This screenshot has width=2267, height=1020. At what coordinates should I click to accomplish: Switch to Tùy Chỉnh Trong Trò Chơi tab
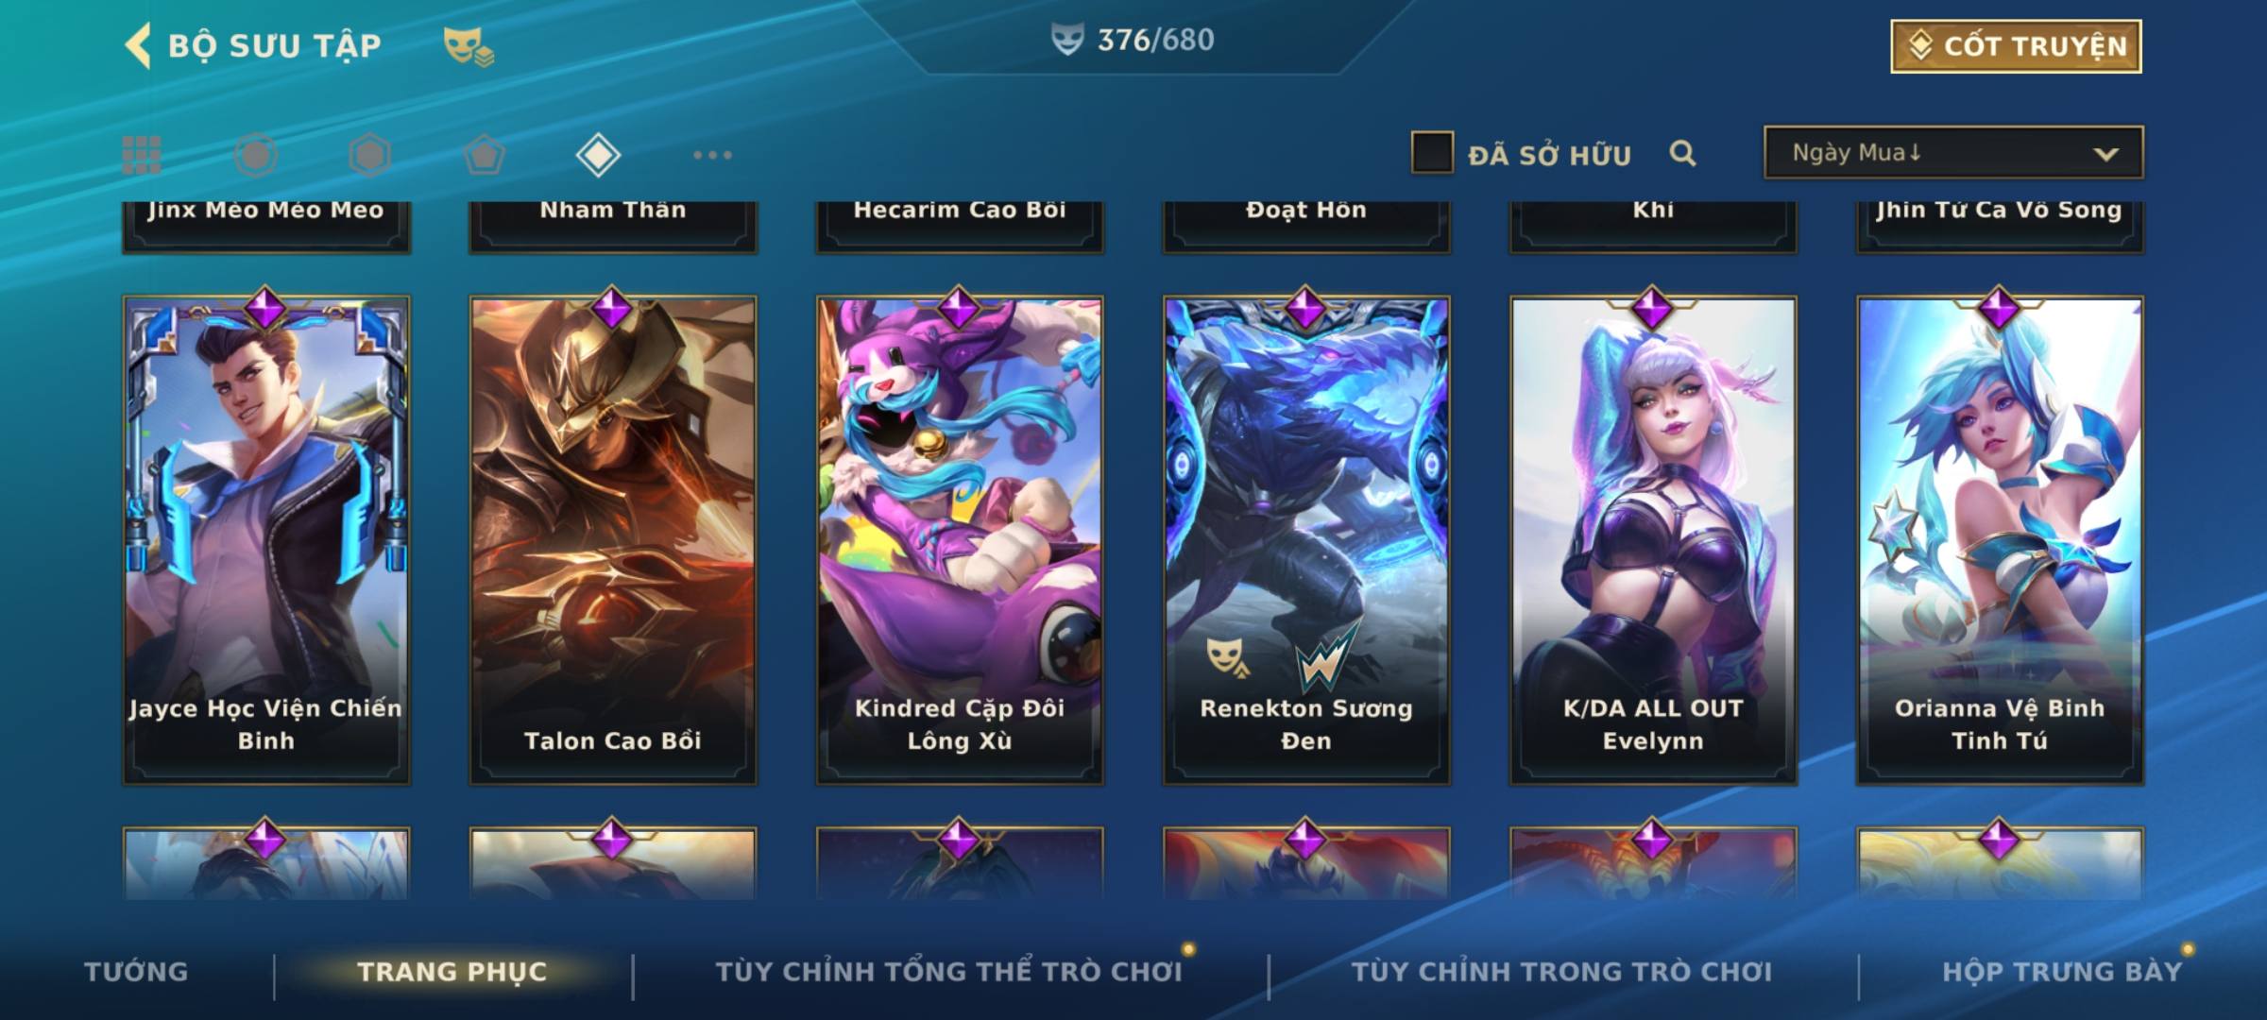1561,972
